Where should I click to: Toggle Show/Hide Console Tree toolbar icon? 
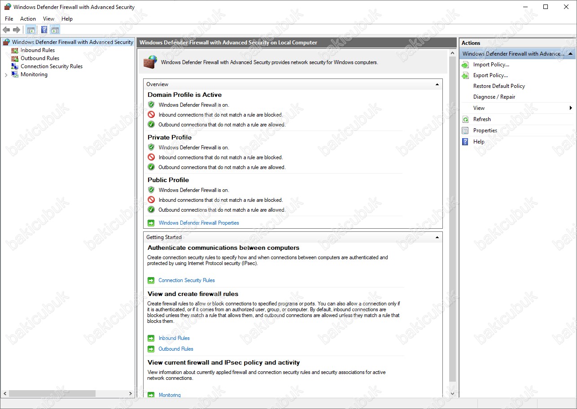coord(31,30)
